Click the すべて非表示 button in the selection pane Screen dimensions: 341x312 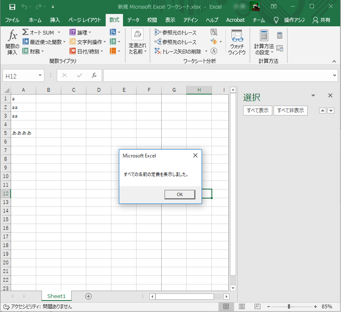coord(290,111)
